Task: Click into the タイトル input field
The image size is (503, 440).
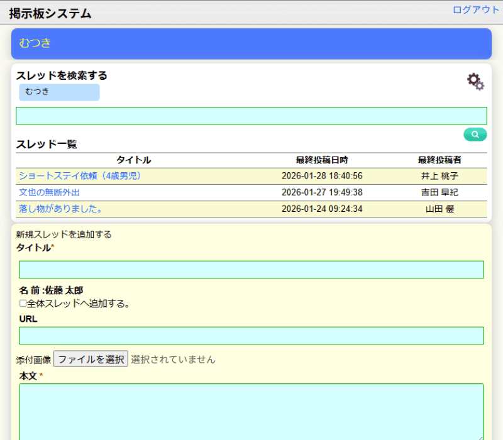Action: [x=251, y=270]
